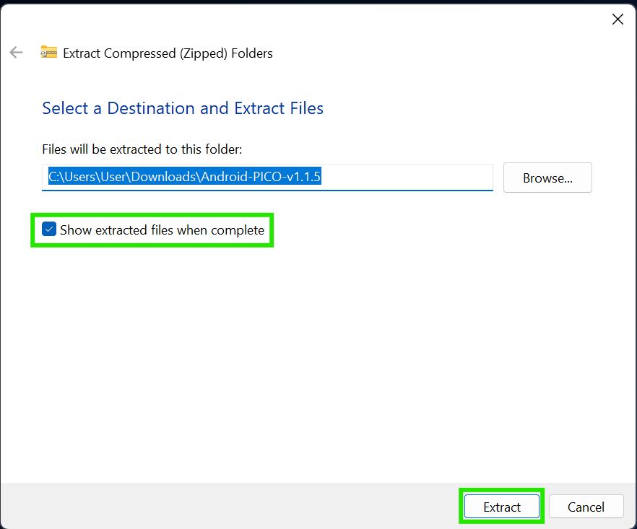Uncheck Show extracted files when complete
Viewport: 637px width, 529px height.
click(x=49, y=229)
